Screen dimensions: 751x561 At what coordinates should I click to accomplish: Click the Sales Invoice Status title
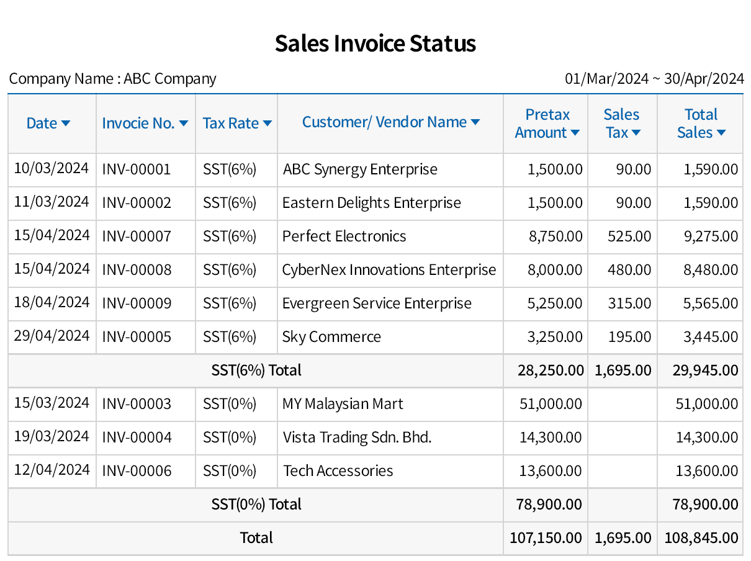click(375, 43)
